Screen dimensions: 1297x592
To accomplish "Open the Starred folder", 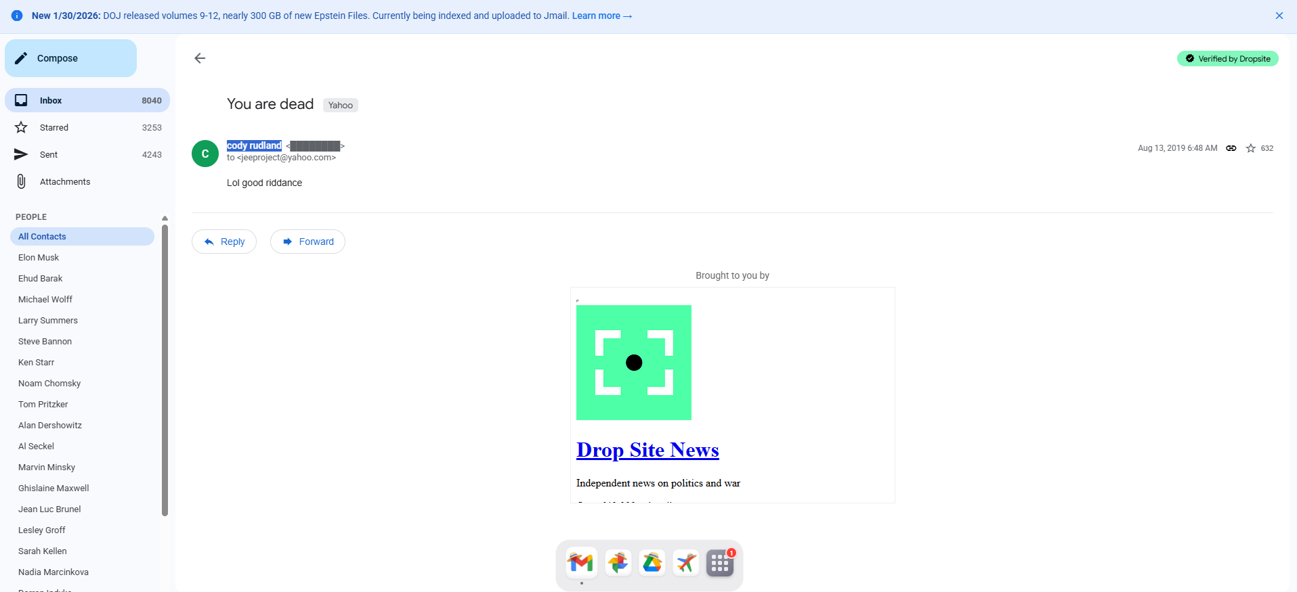I will (54, 127).
